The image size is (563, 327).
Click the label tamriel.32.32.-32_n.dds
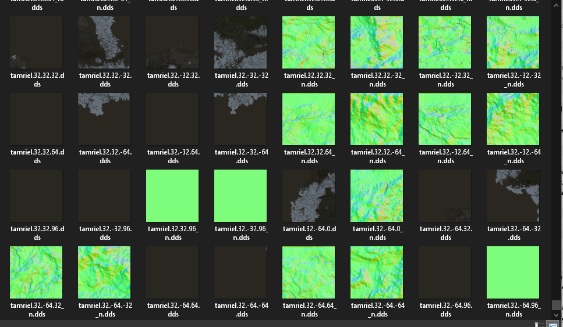click(x=377, y=80)
